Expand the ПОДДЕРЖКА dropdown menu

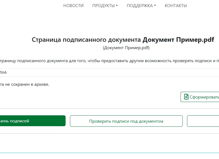tap(141, 6)
